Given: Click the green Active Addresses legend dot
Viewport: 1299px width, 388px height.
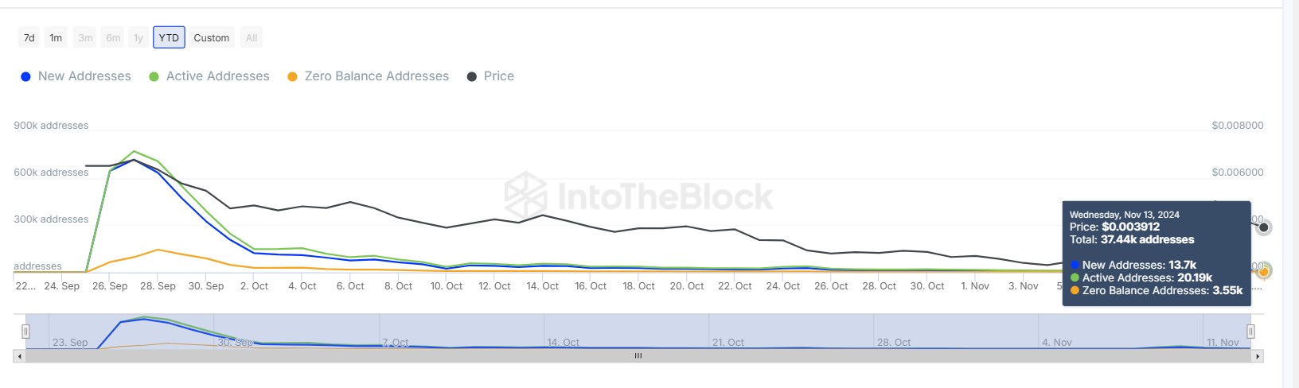Looking at the screenshot, I should [x=154, y=76].
